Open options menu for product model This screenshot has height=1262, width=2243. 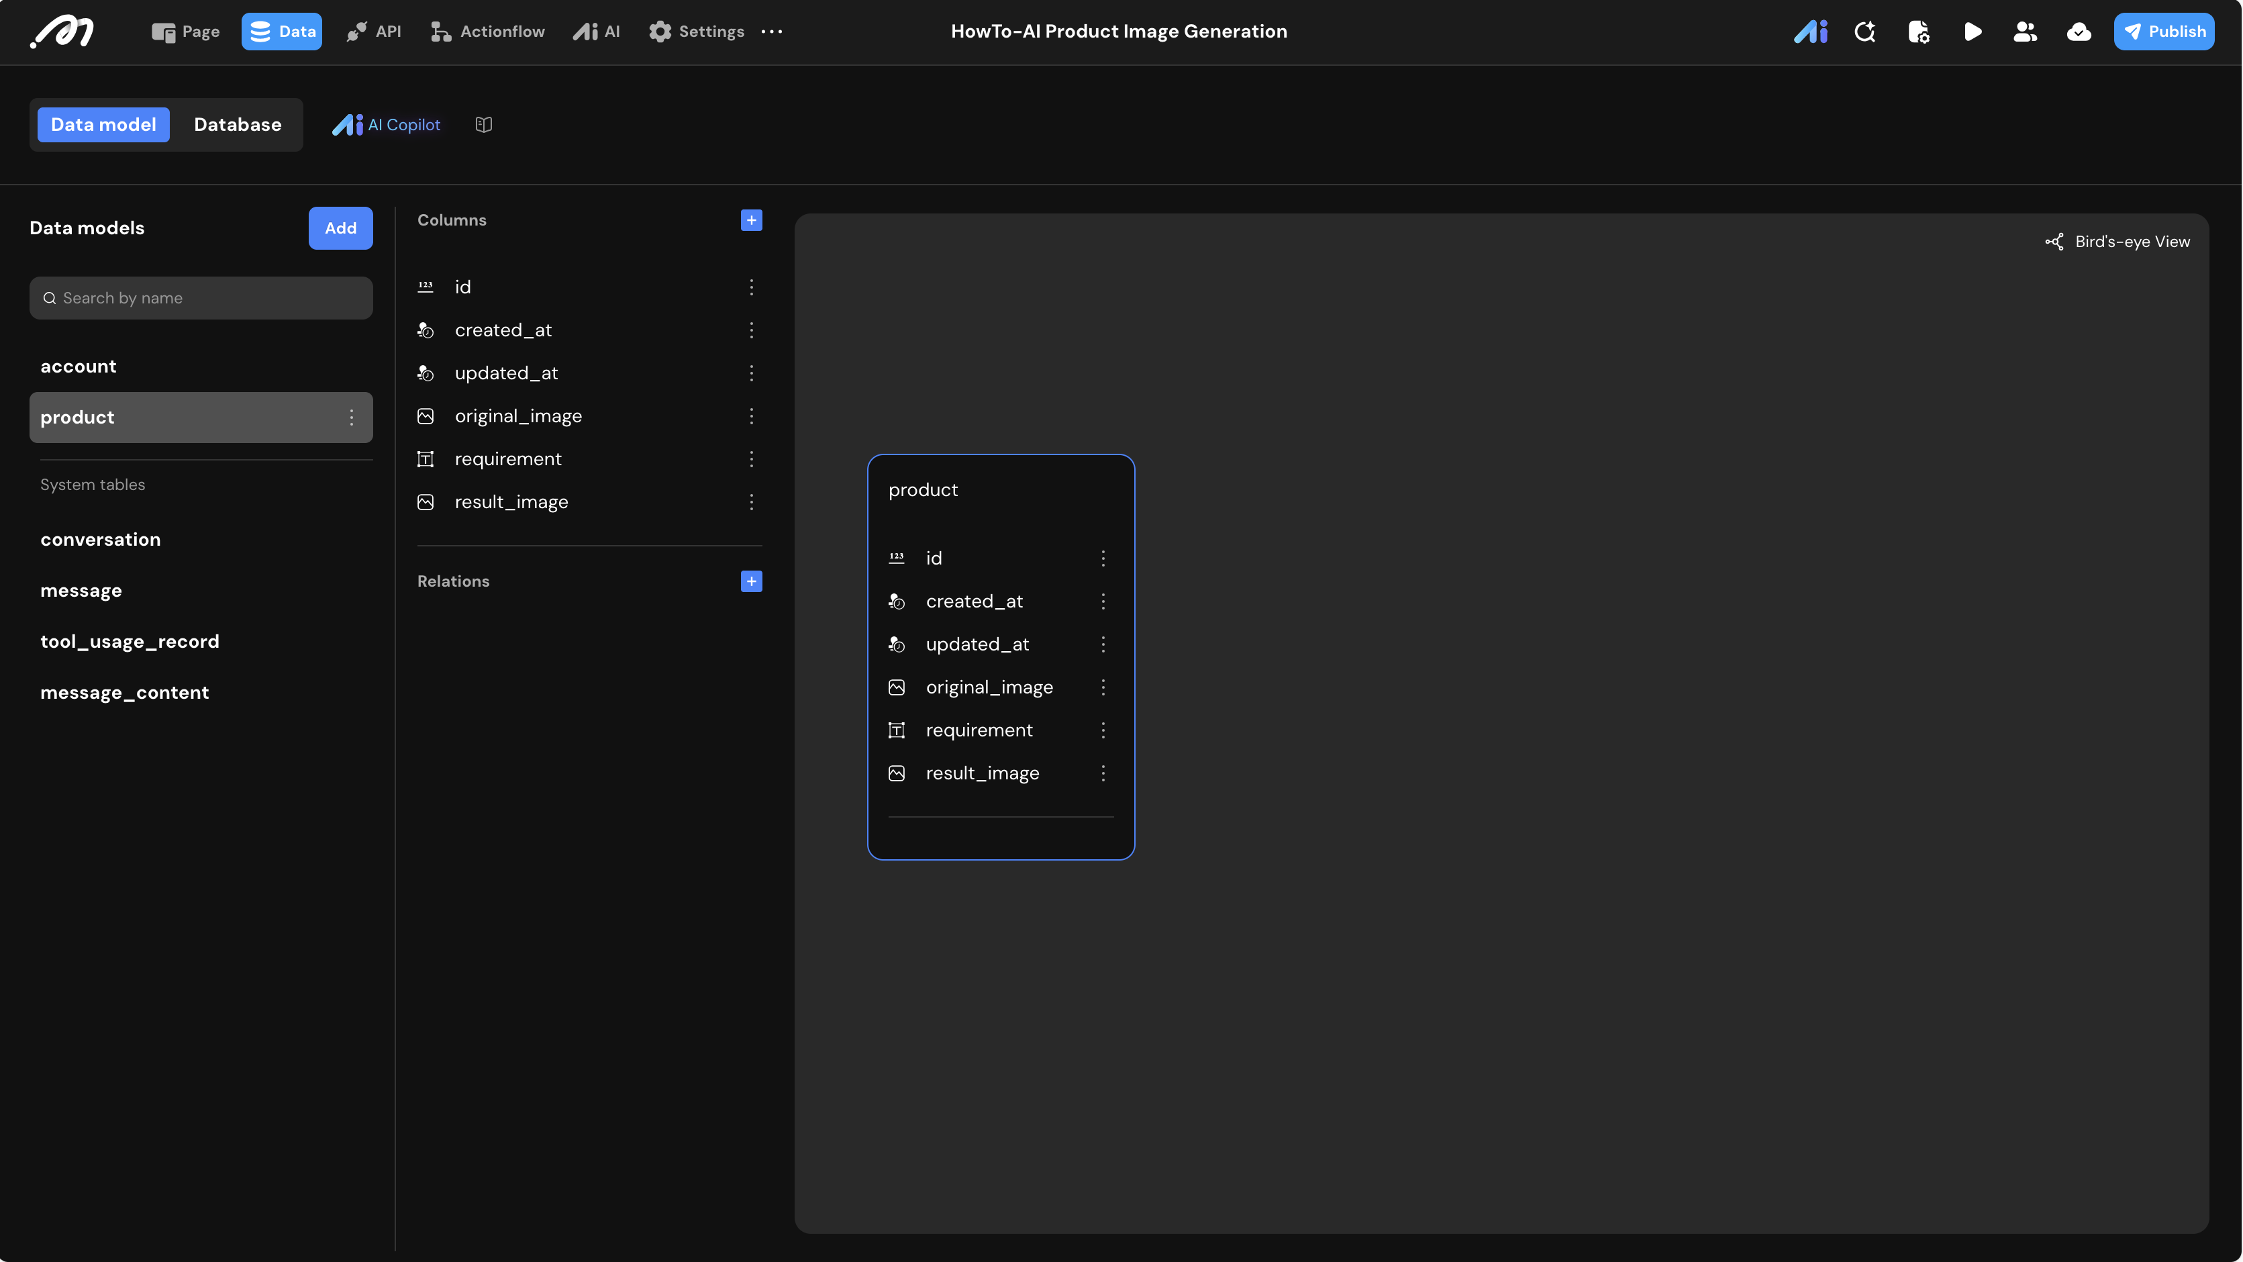click(x=351, y=417)
